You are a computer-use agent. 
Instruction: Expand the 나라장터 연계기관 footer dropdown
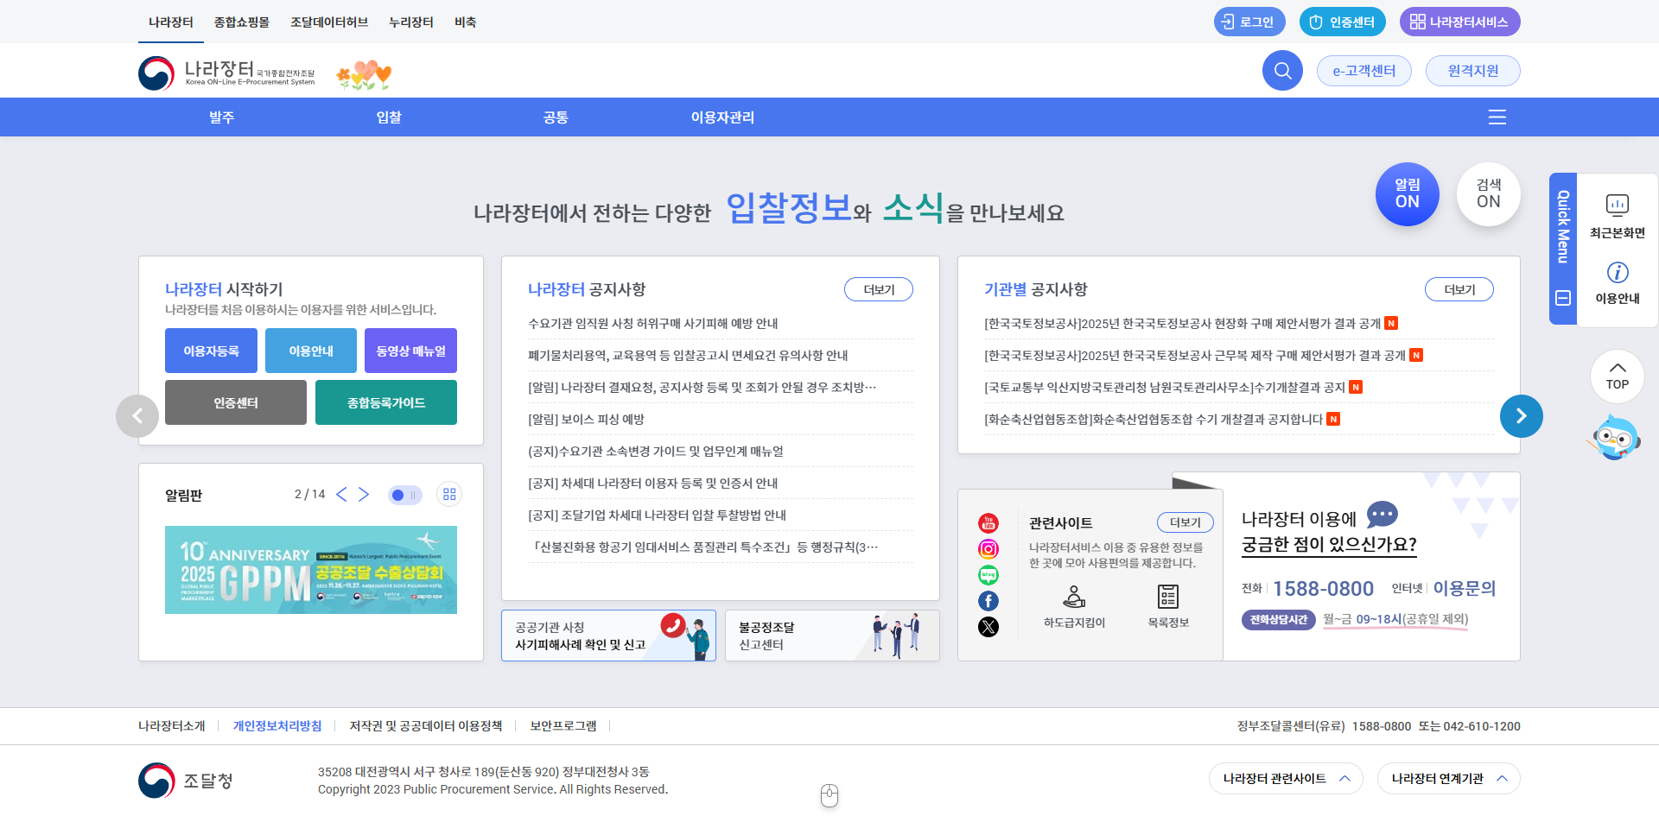click(1448, 778)
